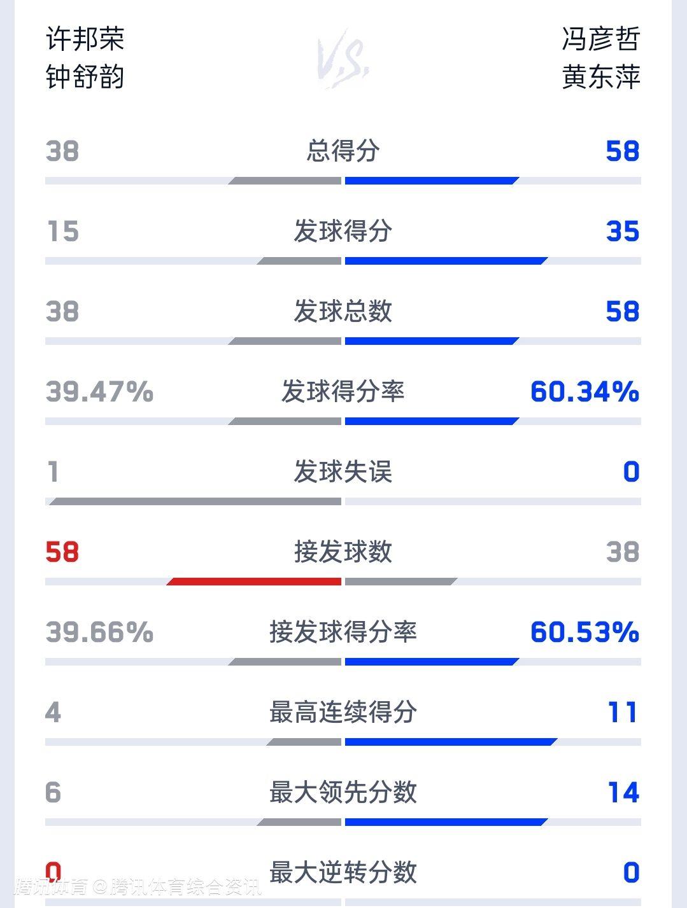This screenshot has height=908, width=687.
Task: Select player name 钟舒韵
Action: [x=85, y=77]
